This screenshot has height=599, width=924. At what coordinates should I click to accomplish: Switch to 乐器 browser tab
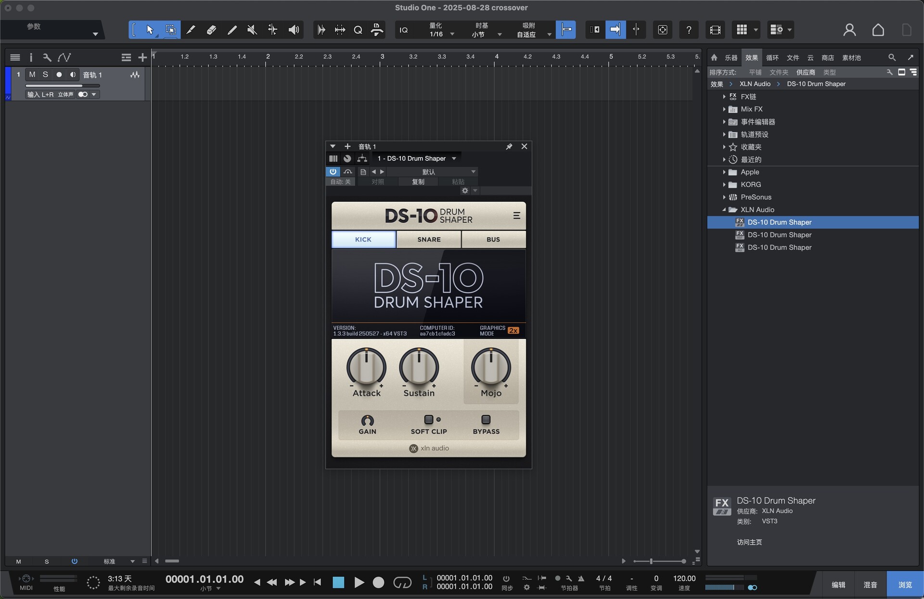point(731,58)
